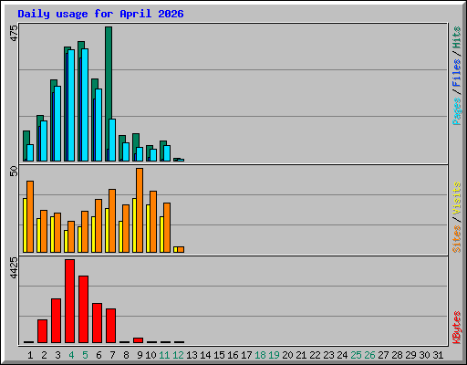Click the red KBytes bar for day 6
This screenshot has width=467, height=365.
tap(97, 323)
